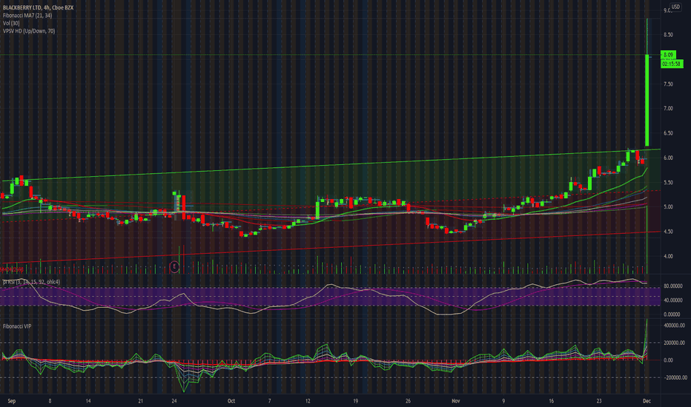691x407 pixels.
Task: Click the earnings 'E' marker on the chart
Action: point(174,266)
